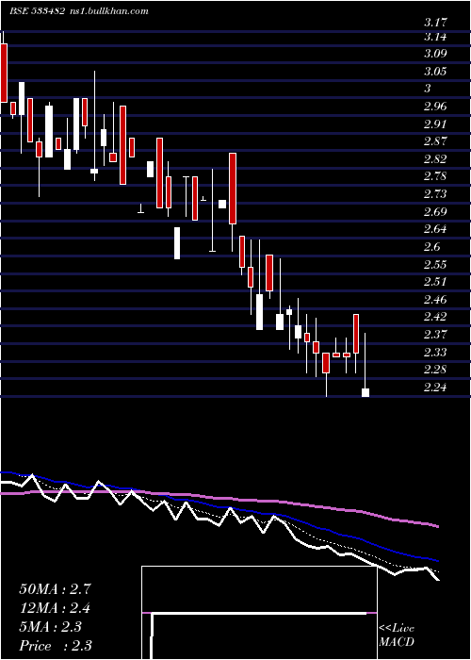
Task: Click the 2.87 price axis label
Action: click(435, 141)
